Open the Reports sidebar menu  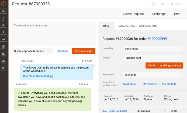pos(3,54)
